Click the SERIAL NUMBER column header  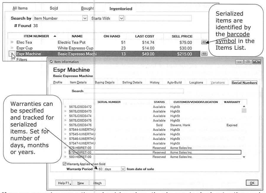109,102
